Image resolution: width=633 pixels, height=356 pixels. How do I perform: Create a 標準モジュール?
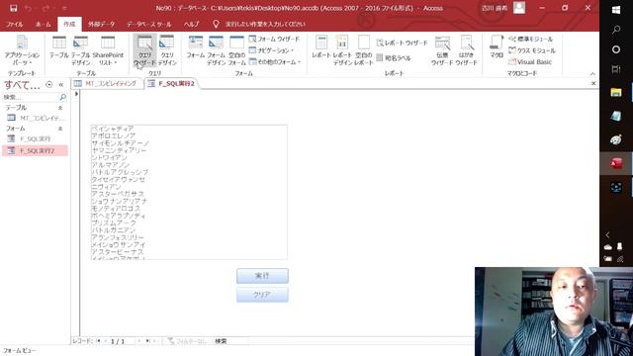pyautogui.click(x=530, y=40)
